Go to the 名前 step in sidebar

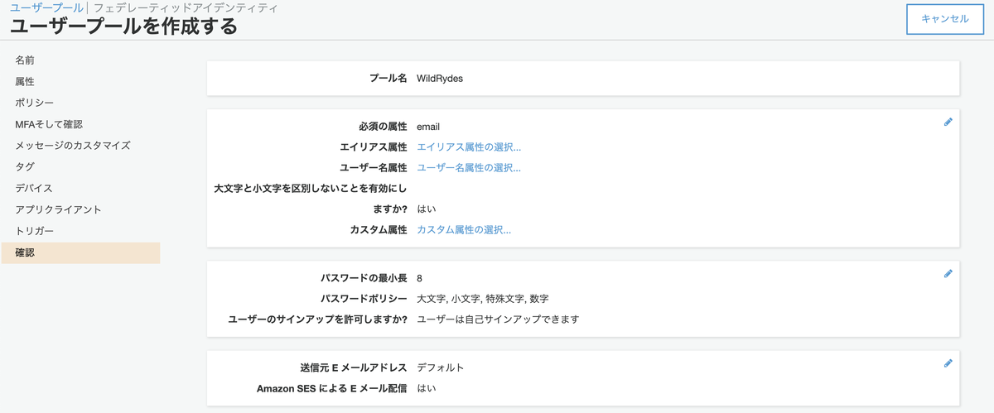pyautogui.click(x=25, y=60)
